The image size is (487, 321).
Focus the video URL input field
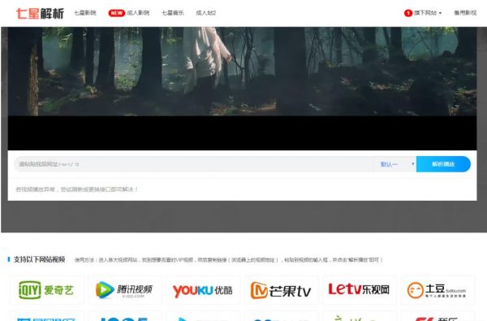[x=194, y=164]
